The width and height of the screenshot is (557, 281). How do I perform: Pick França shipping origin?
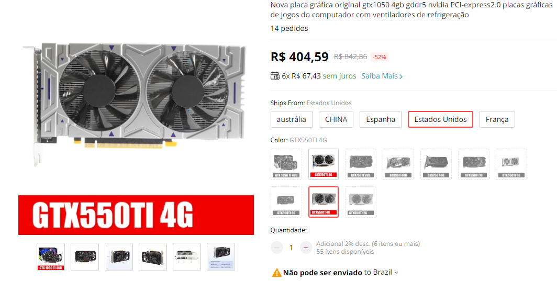pyautogui.click(x=497, y=119)
